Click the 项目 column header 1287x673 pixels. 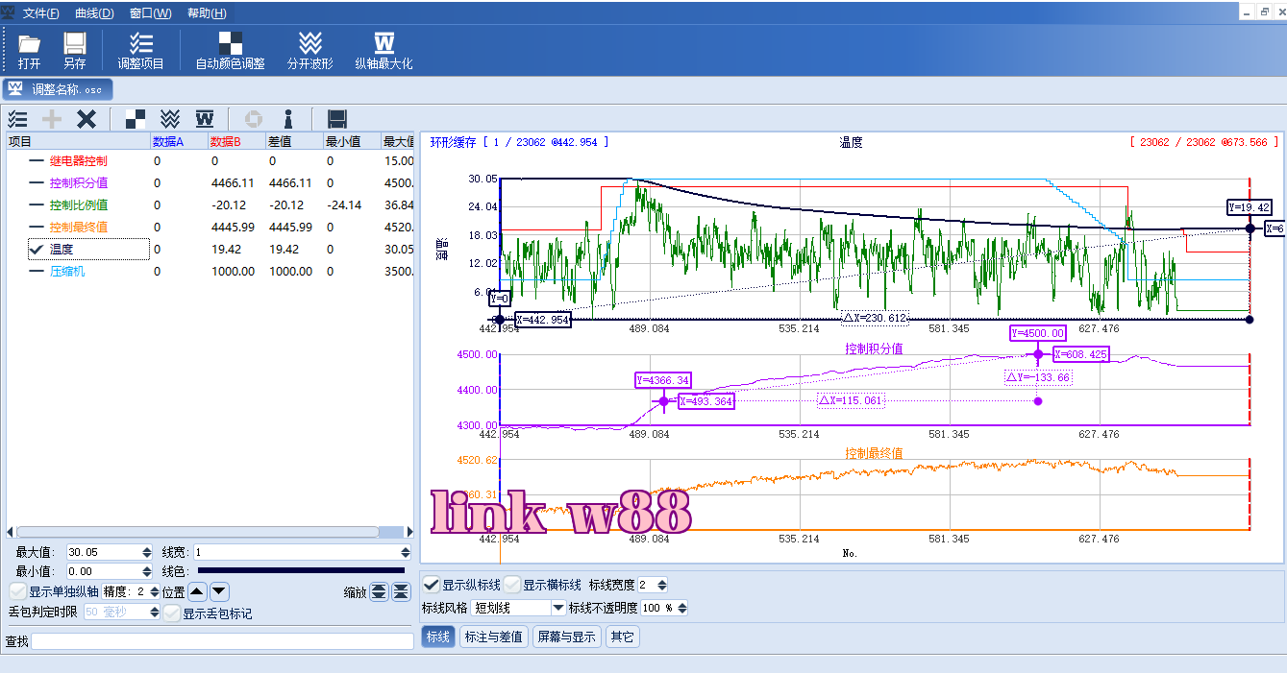pos(78,141)
